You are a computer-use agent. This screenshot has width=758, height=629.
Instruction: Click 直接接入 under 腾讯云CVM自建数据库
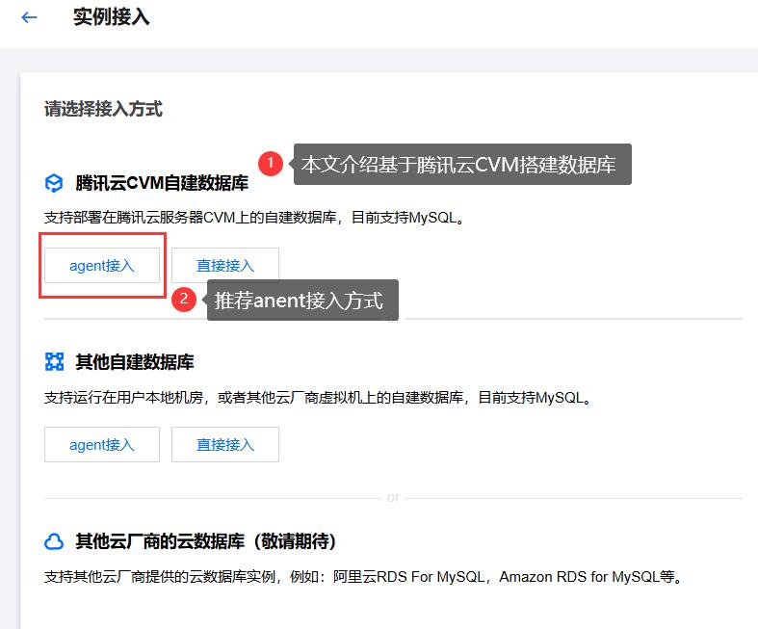click(225, 266)
